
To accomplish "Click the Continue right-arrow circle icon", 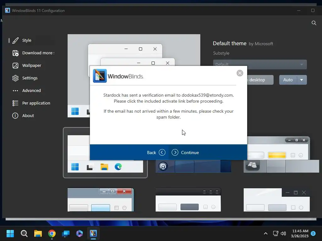I will pos(175,153).
